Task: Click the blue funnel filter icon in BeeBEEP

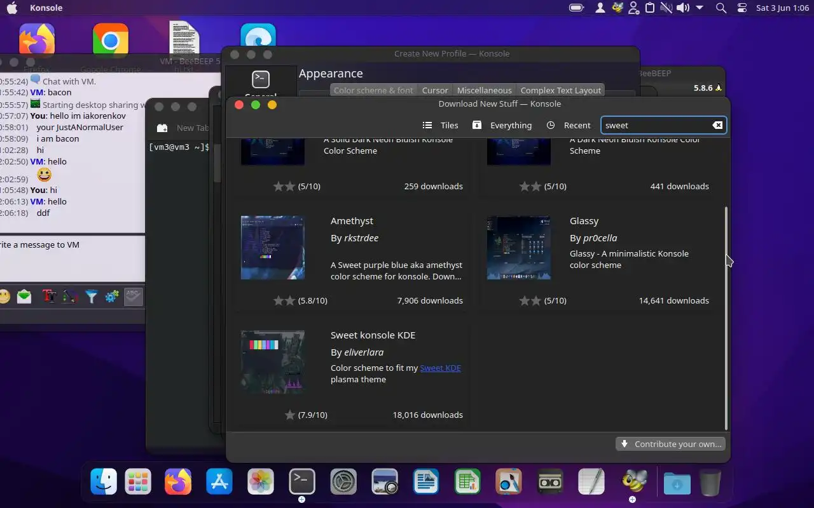Action: point(92,297)
